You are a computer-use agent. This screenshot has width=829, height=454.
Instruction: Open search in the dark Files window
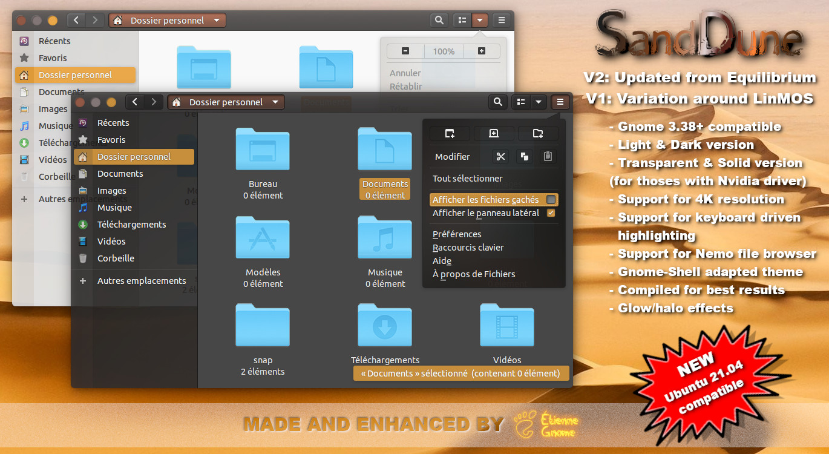pos(497,102)
